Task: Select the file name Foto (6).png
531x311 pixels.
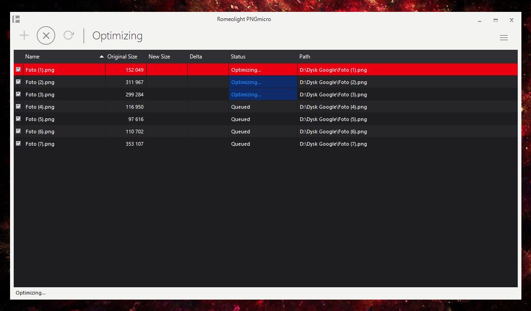Action: coord(40,132)
